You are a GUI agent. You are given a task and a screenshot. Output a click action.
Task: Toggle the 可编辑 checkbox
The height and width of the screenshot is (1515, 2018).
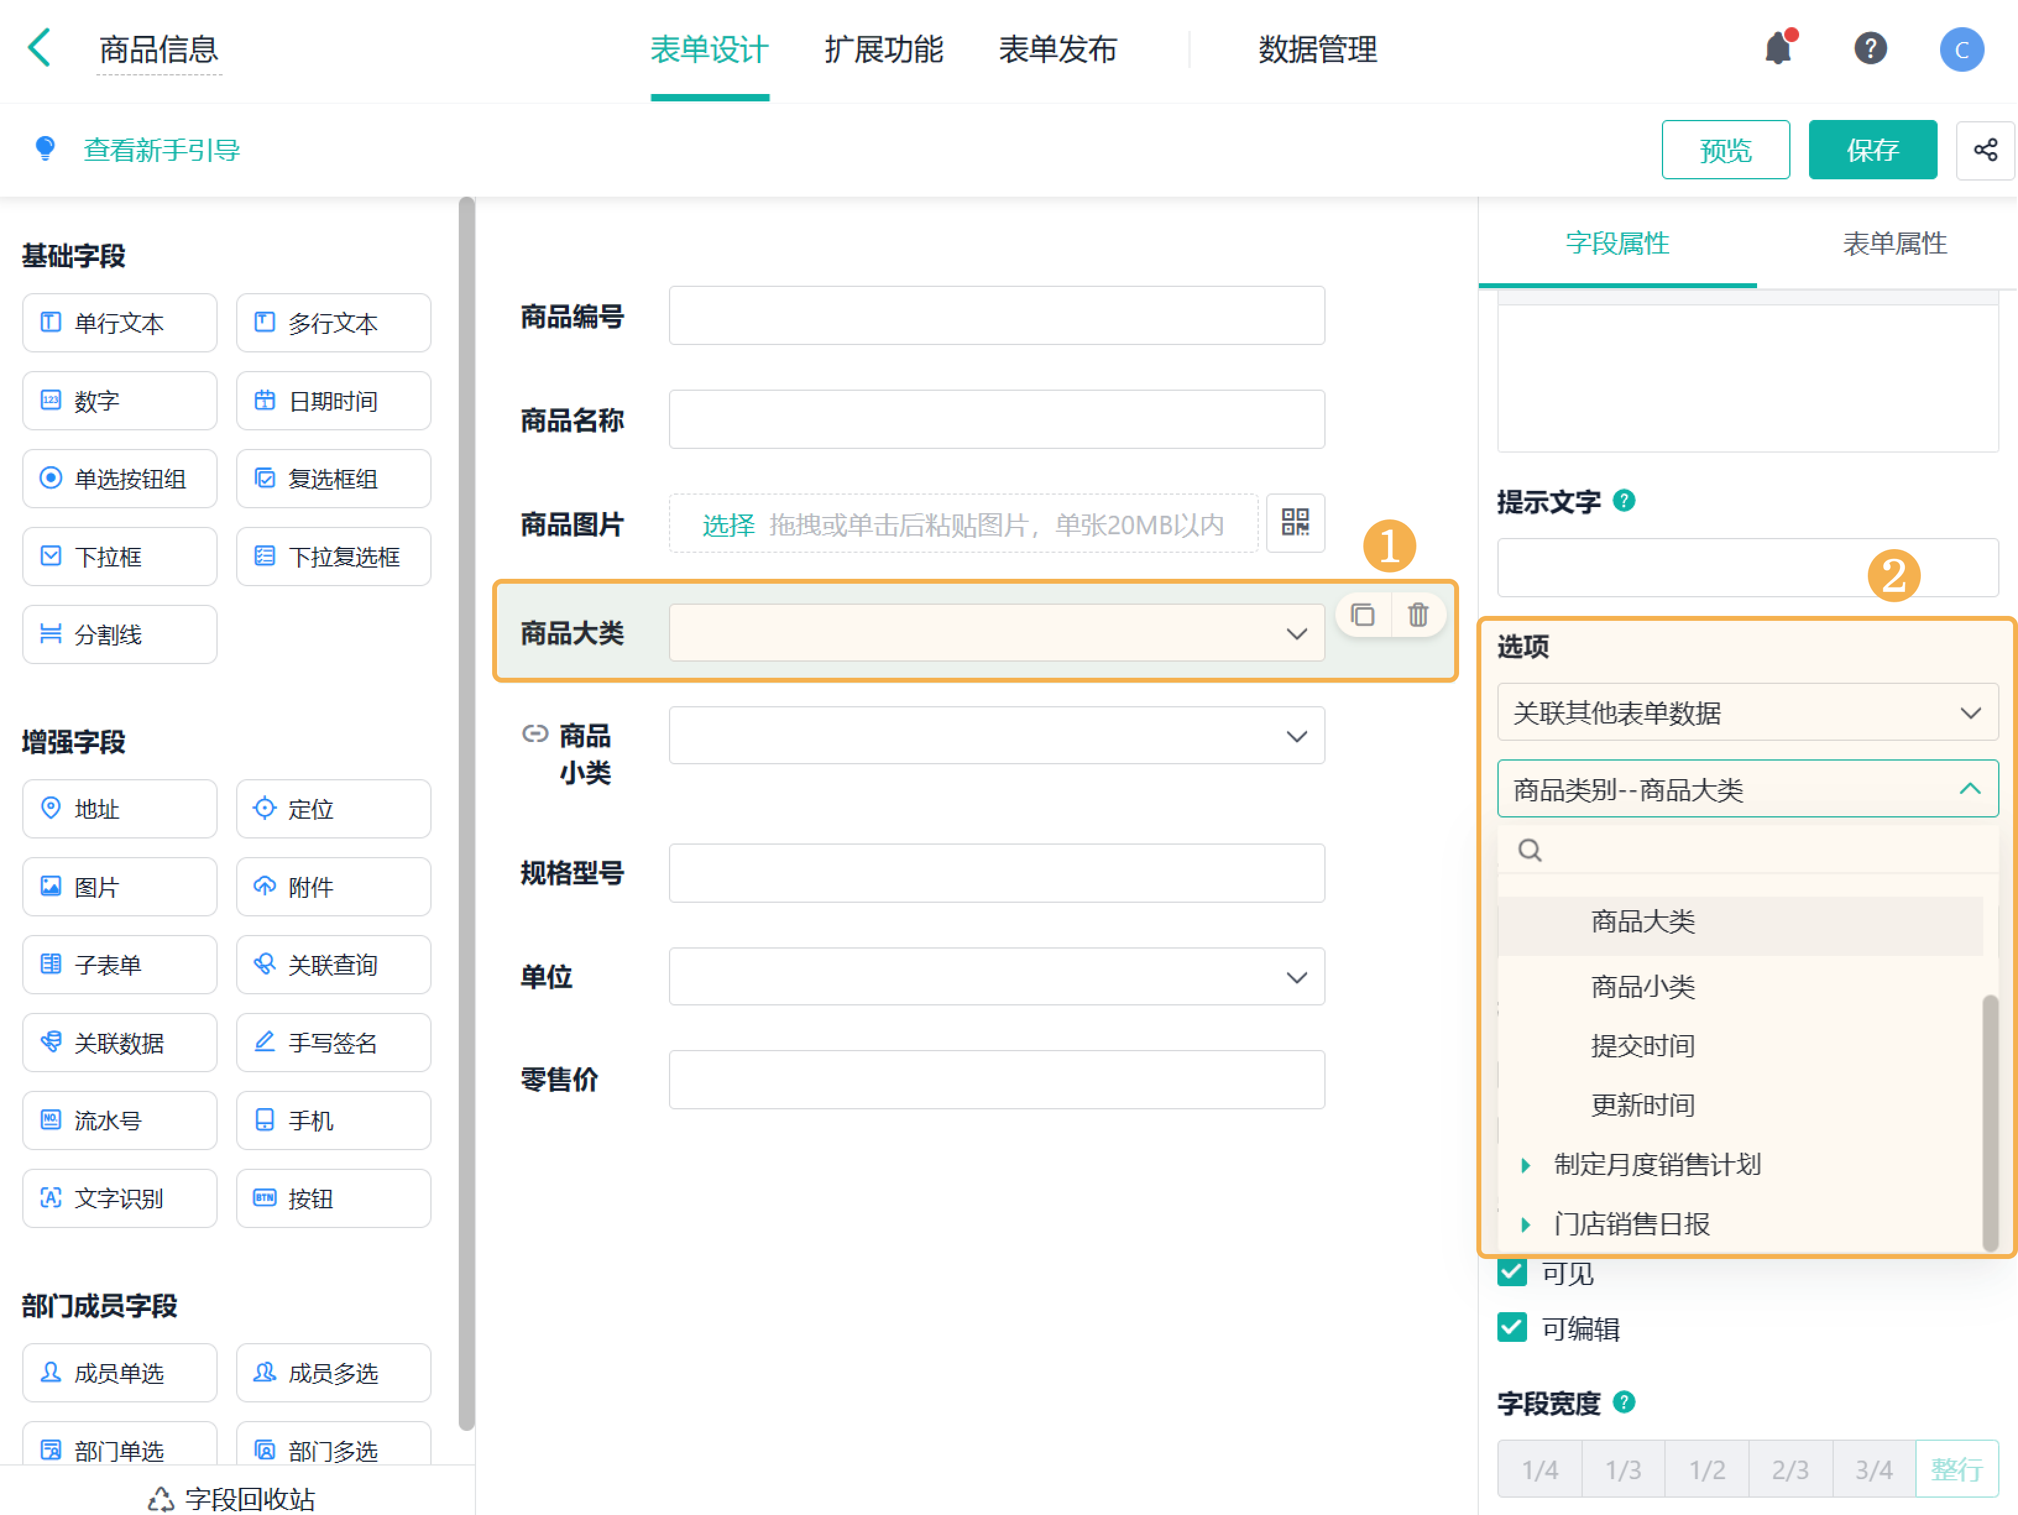click(x=1512, y=1327)
